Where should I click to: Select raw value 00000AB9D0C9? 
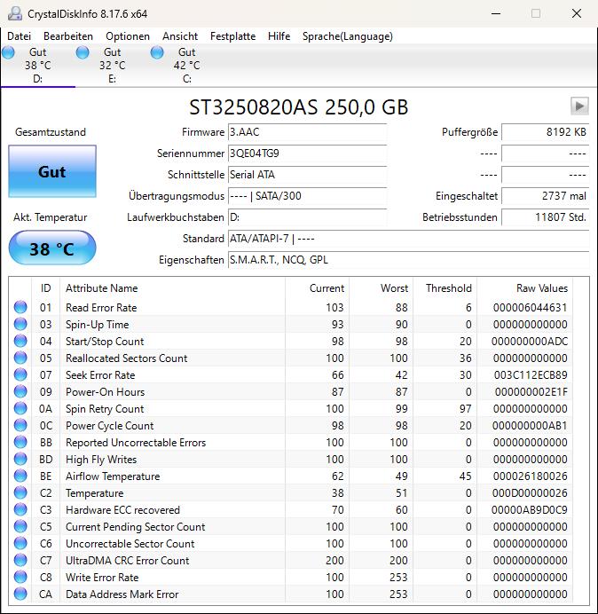point(530,510)
